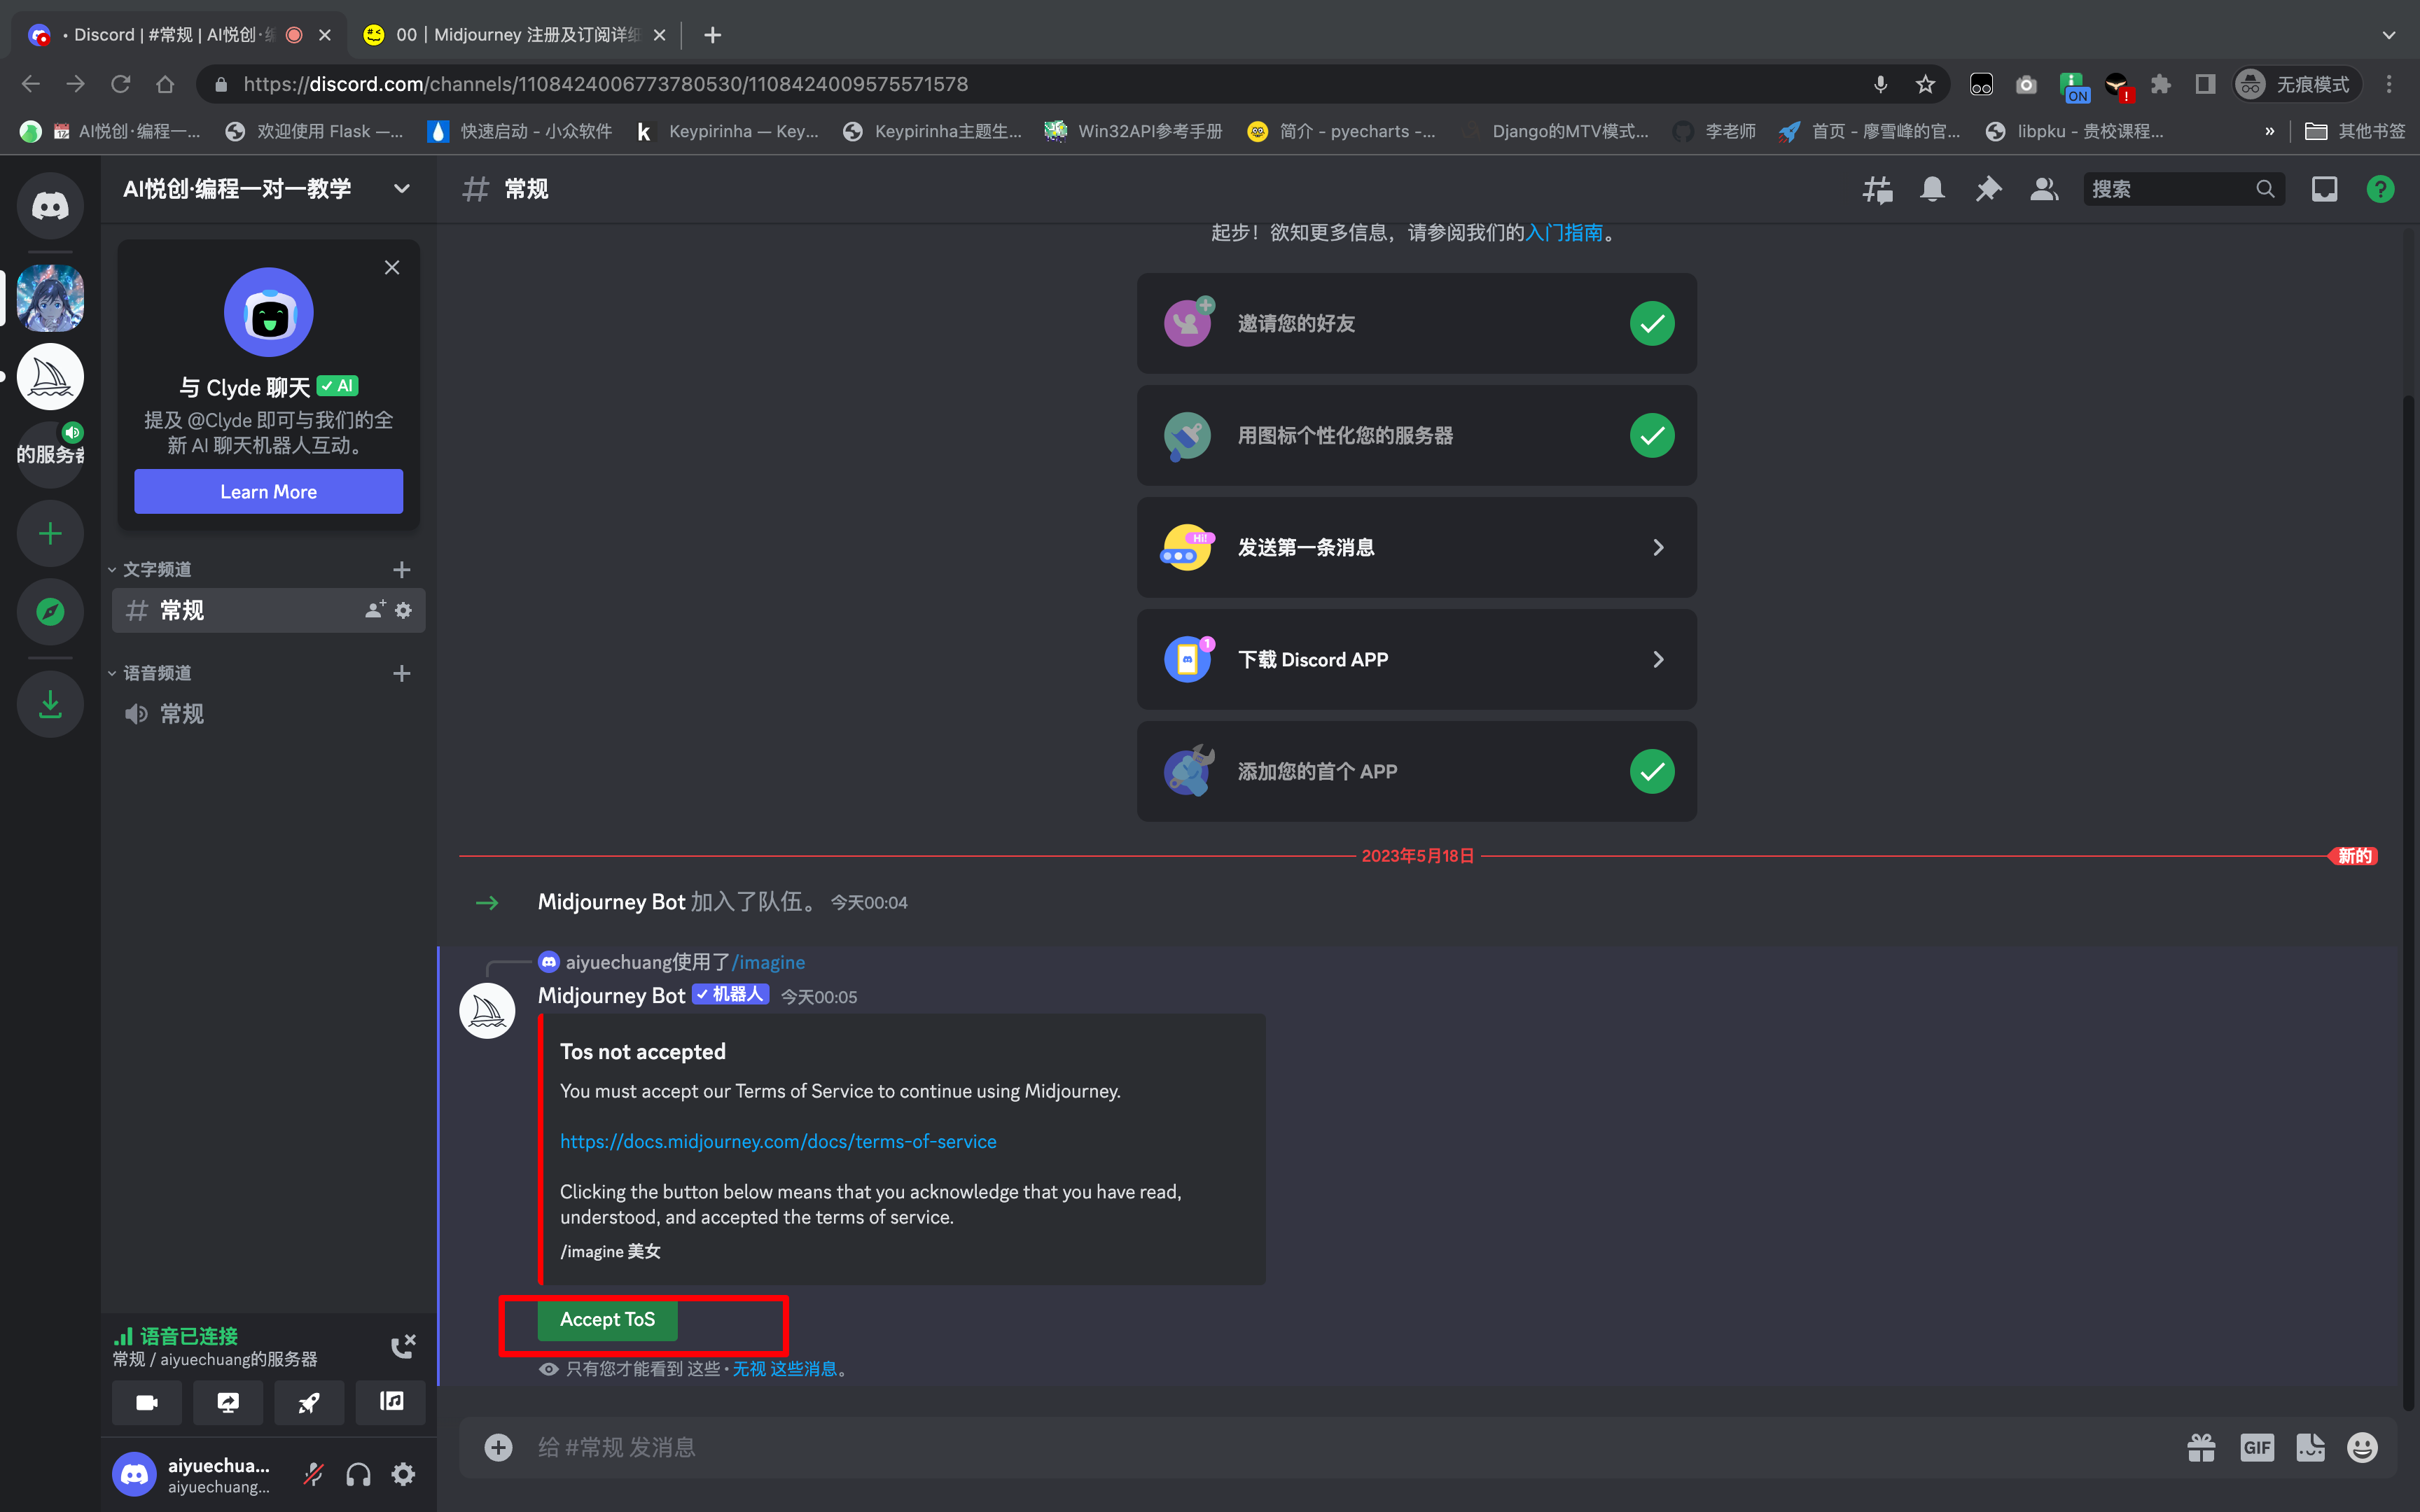
Task: Open 其他书签 bookmarks folder
Action: (2354, 131)
